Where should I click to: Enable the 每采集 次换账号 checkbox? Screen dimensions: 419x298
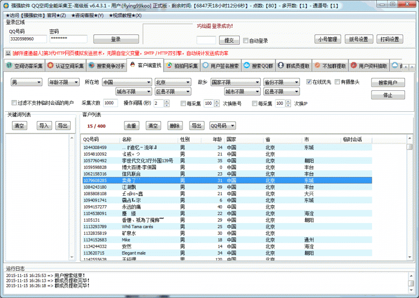(x=183, y=103)
